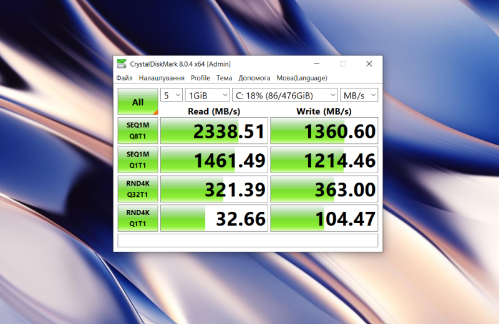Open the Налаштування menu
The width and height of the screenshot is (499, 324).
point(162,78)
